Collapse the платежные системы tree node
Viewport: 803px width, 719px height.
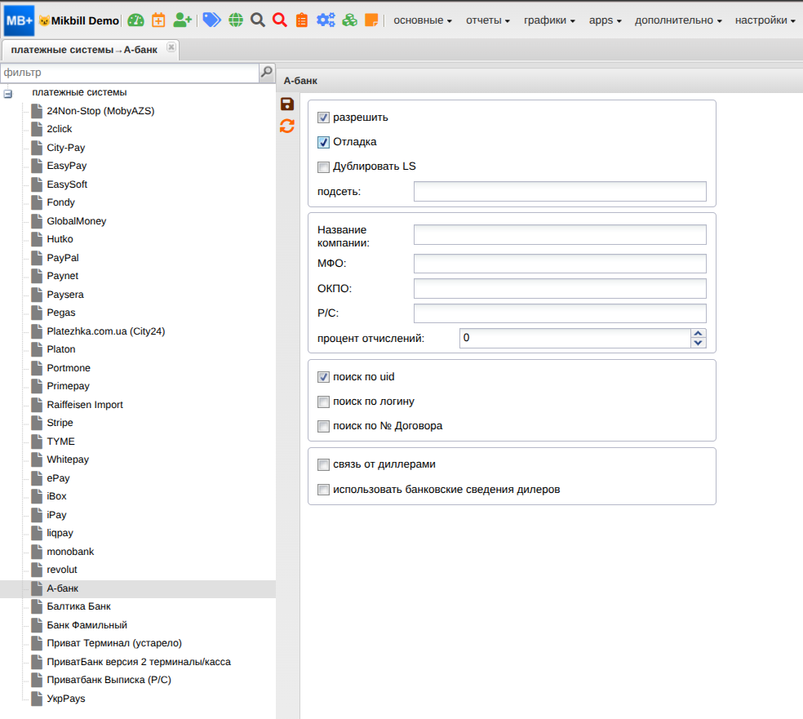[7, 94]
